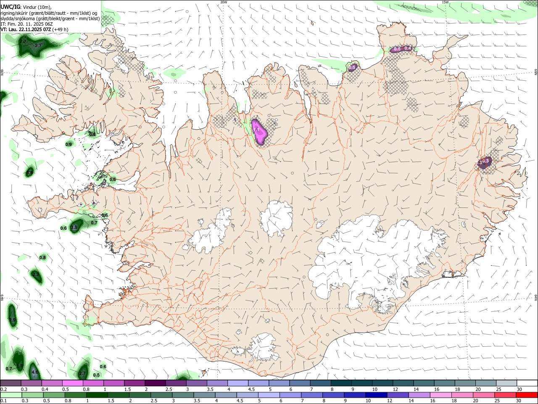Click the lavender rain swatch labeled 14
Image resolution: width=538 pixels, height=404 pixels.
[419, 395]
